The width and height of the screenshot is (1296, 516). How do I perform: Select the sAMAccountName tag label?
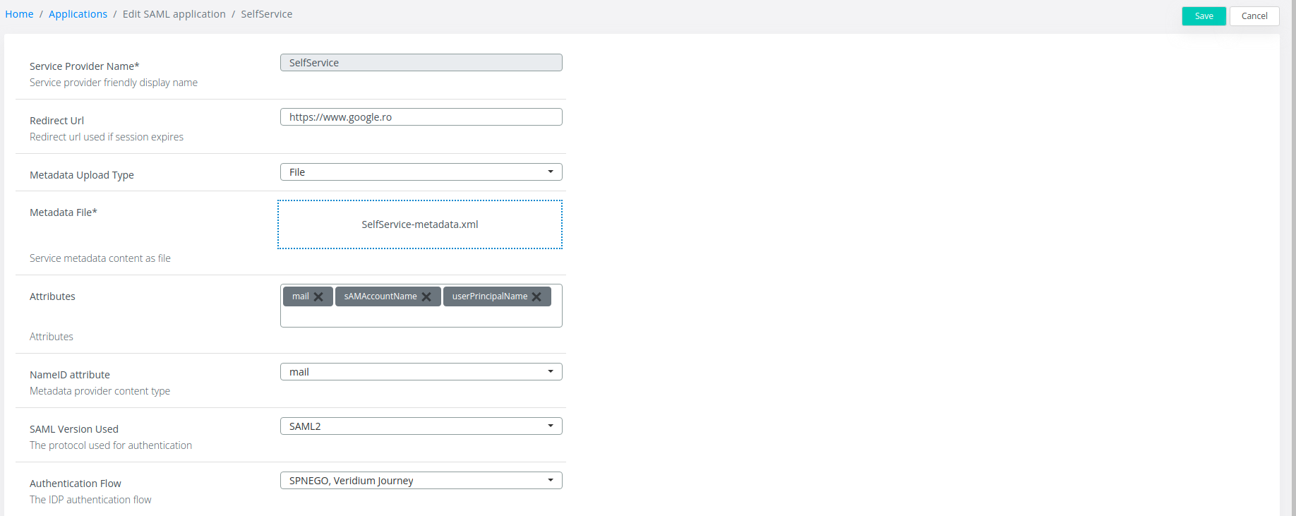380,296
